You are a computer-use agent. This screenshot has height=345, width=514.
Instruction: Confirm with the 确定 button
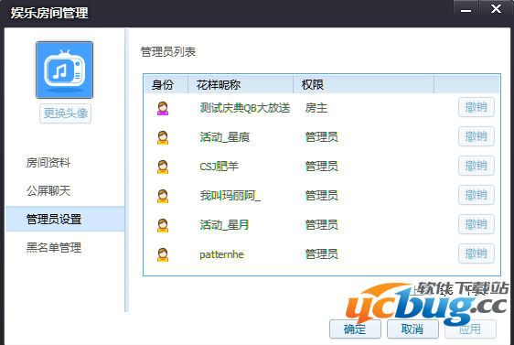[x=355, y=329]
